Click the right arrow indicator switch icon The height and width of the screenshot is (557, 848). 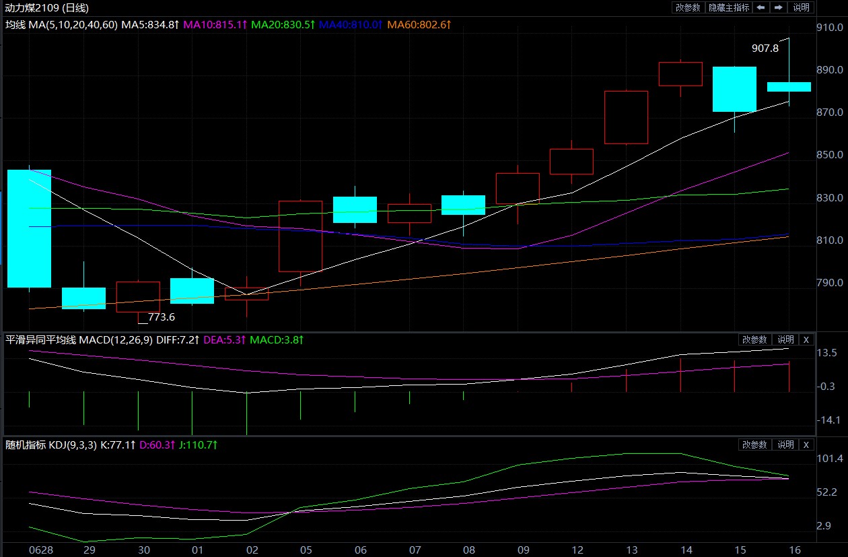[778, 7]
